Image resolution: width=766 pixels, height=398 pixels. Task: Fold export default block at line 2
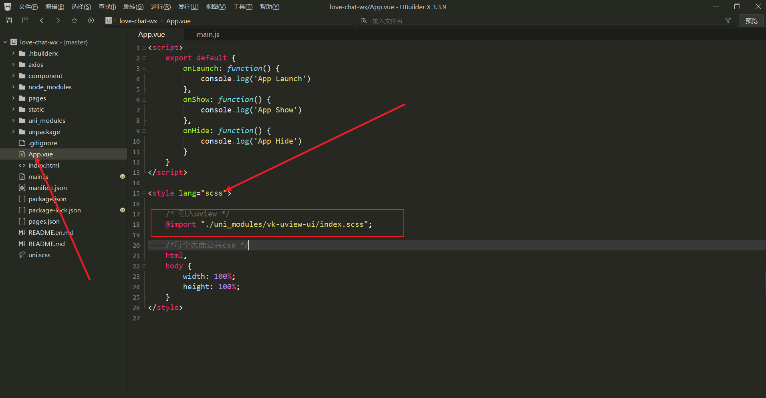(x=145, y=58)
